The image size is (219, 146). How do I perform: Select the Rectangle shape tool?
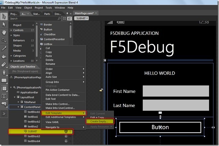point(4,81)
